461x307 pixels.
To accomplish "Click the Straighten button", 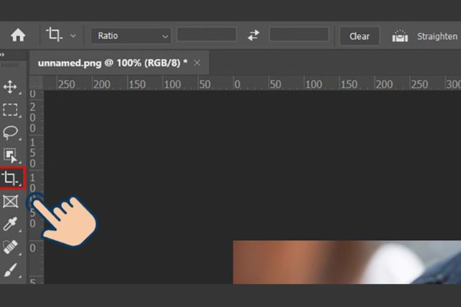I will click(425, 36).
